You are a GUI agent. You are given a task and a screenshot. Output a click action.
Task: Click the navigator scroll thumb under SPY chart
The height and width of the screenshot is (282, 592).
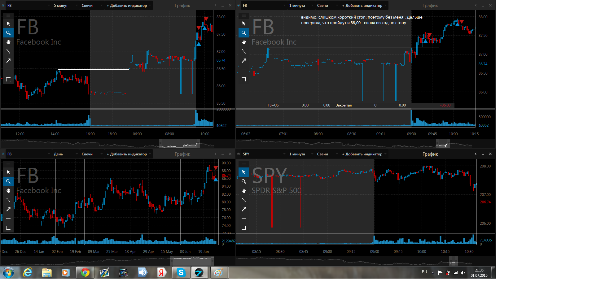pos(454,261)
